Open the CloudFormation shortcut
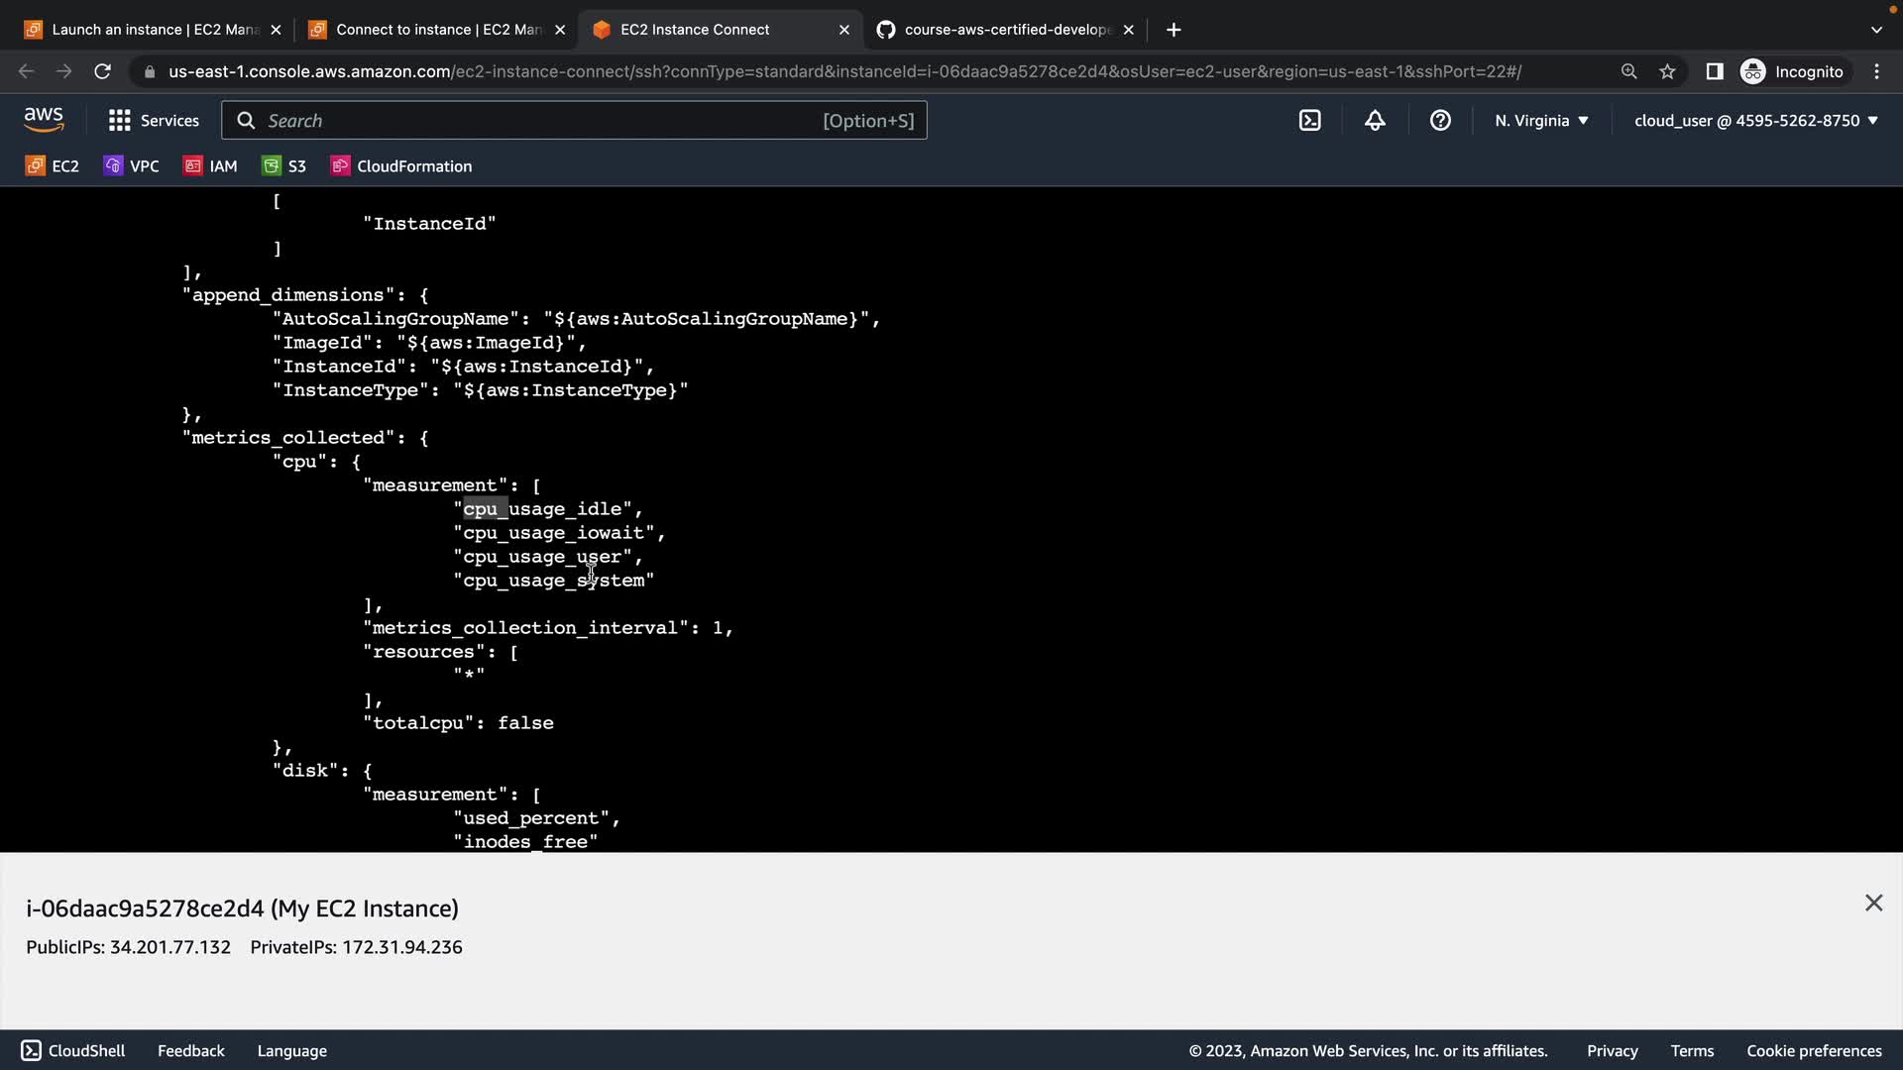The height and width of the screenshot is (1070, 1903). pyautogui.click(x=401, y=165)
